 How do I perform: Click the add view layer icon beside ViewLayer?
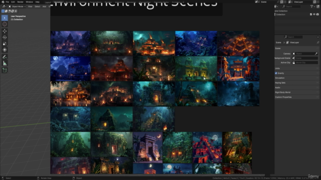[x=314, y=2]
